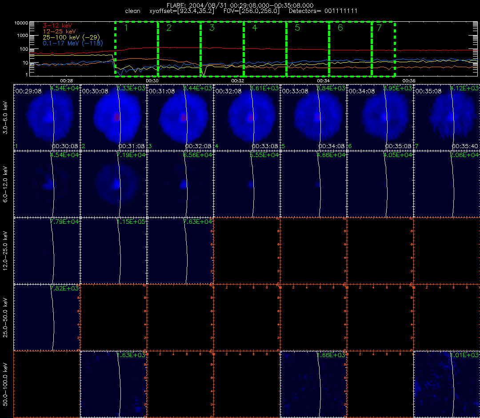Image resolution: width=480 pixels, height=418 pixels.
Task: Click the 7.82E+03 peak value
Action: click(x=64, y=289)
